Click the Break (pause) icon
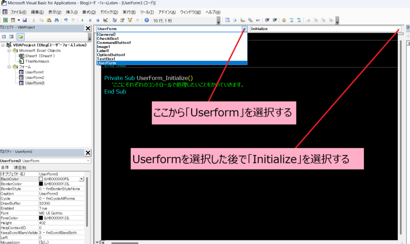Viewport: 410px width, 244px height. (90, 20)
